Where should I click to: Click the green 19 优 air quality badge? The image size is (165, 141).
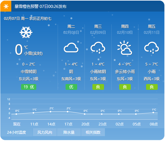pos(29,87)
